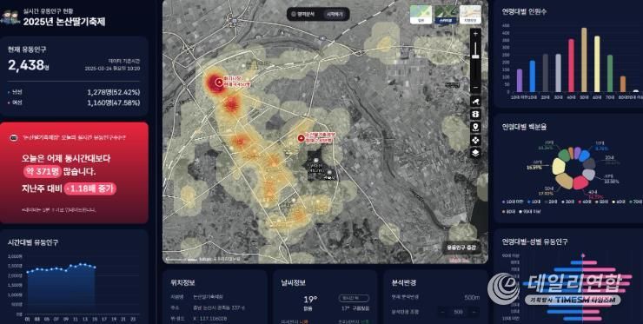
Task: Increase analysis radius with plus stepper
Action: [x=474, y=312]
